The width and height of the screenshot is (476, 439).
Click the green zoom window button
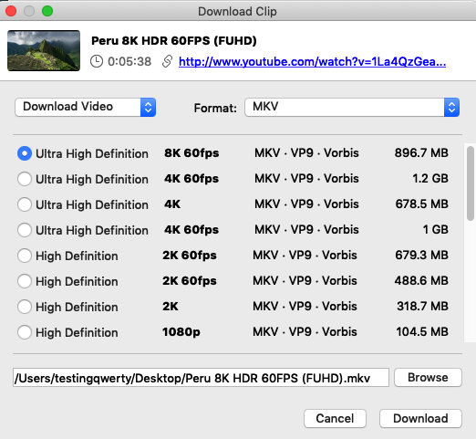coord(47,11)
